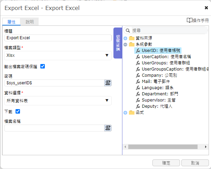Select 'UserGroupsCaption' parameter row
Viewport: 211px width, 169px height.
point(172,69)
